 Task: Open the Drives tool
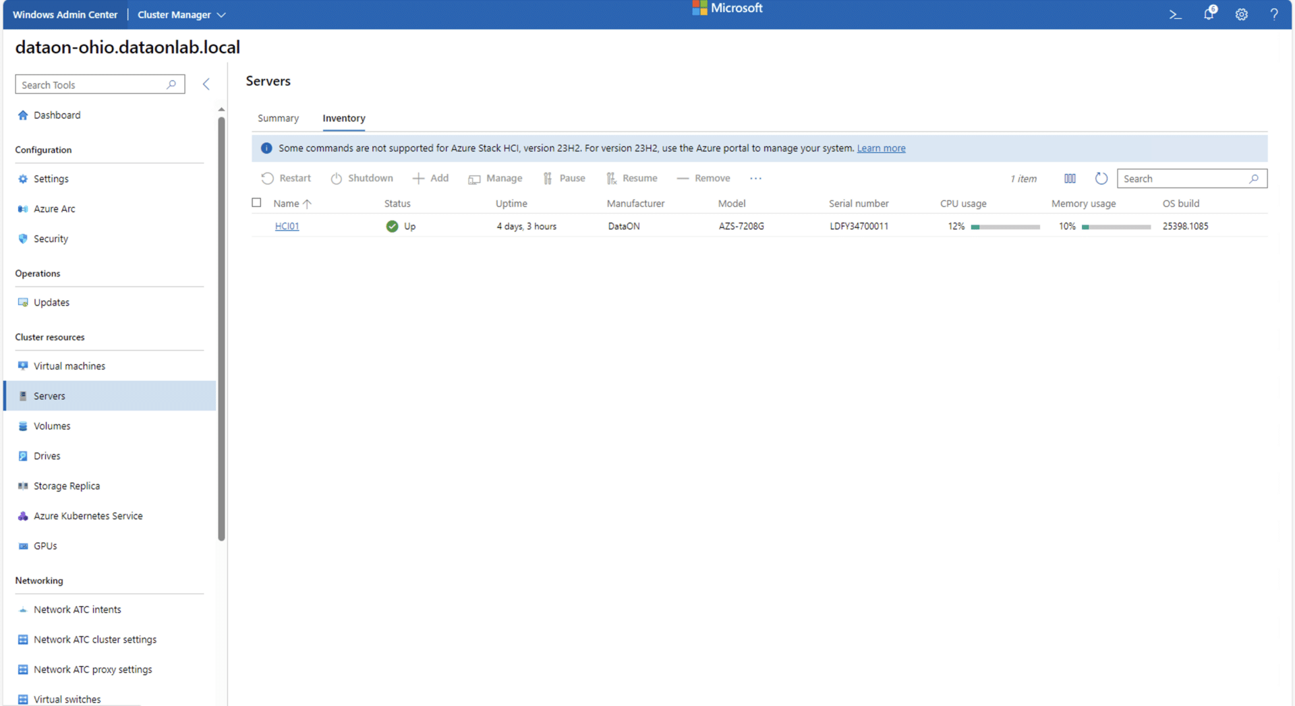[x=47, y=457]
